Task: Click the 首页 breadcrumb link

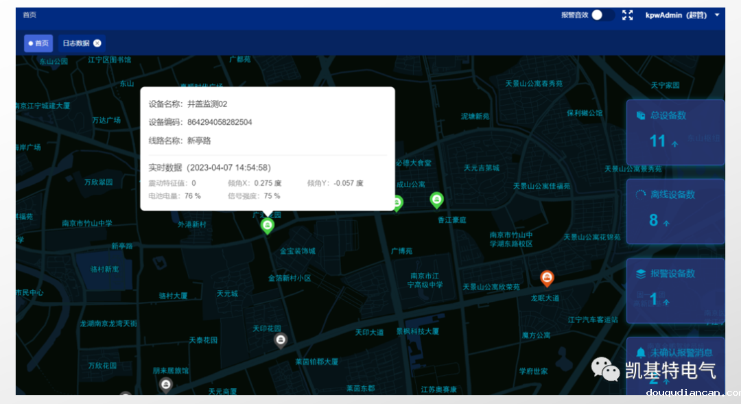Action: click(x=29, y=13)
